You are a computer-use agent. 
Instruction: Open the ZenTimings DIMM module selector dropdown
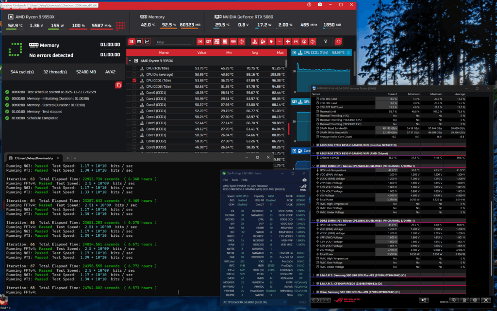pyautogui.click(x=255, y=302)
